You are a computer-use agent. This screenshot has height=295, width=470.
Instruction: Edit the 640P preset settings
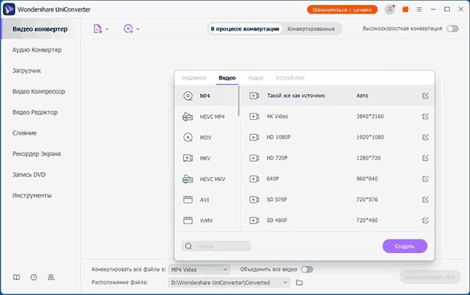[425, 179]
